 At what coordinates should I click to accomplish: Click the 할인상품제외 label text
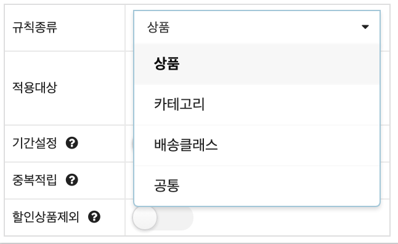[x=46, y=217]
